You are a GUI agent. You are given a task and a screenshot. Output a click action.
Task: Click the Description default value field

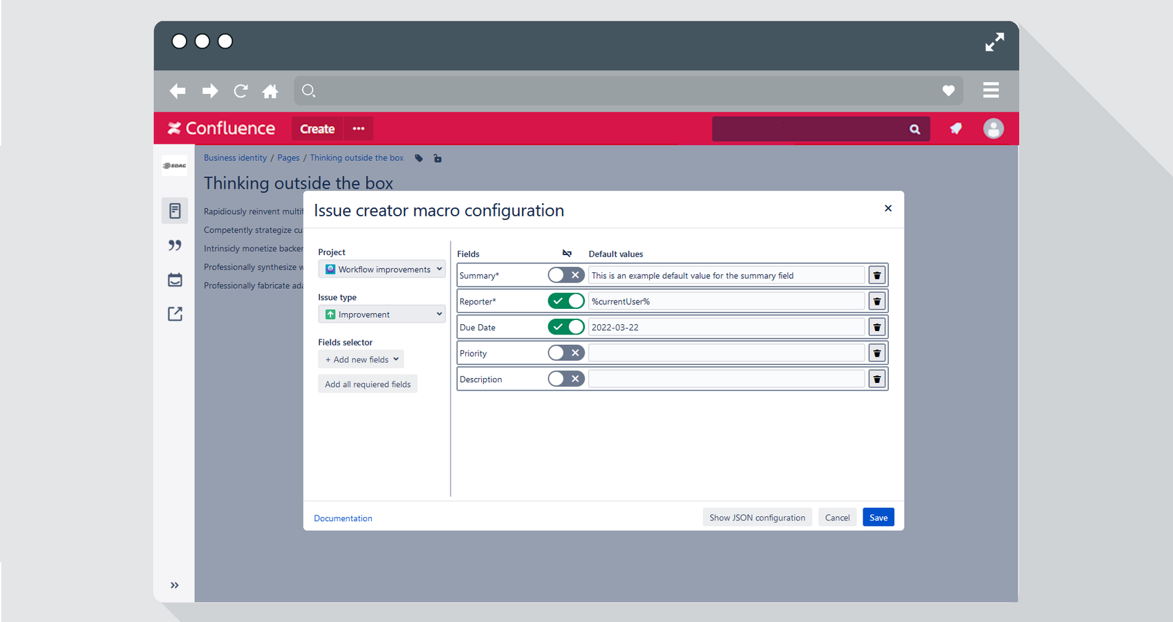coord(726,379)
